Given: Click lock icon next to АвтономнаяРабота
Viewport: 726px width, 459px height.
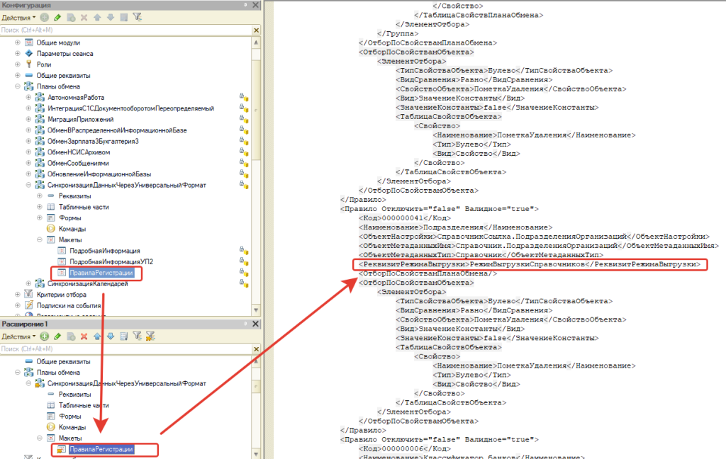Looking at the screenshot, I should point(243,97).
